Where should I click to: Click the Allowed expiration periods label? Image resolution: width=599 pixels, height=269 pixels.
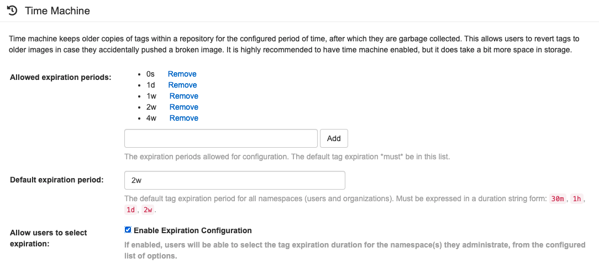point(61,77)
